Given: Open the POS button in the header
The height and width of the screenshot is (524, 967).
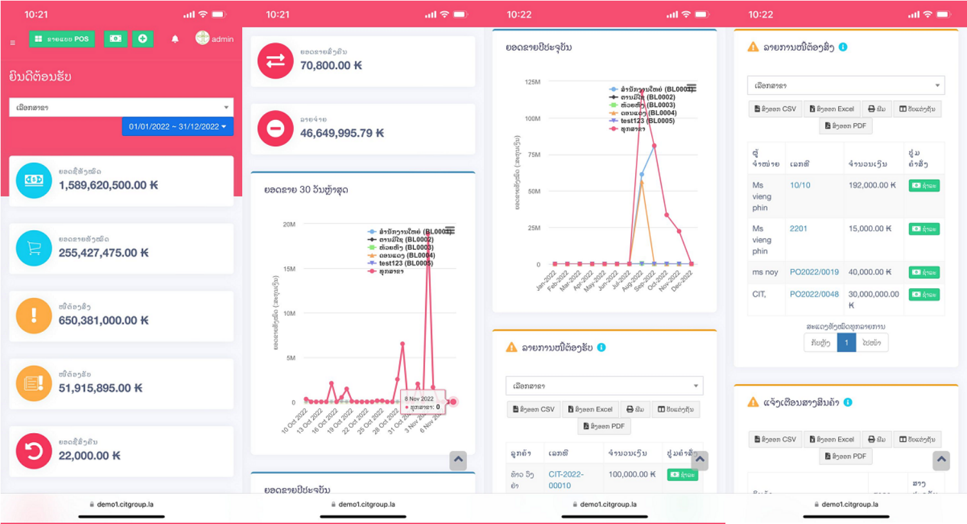Looking at the screenshot, I should [x=62, y=39].
